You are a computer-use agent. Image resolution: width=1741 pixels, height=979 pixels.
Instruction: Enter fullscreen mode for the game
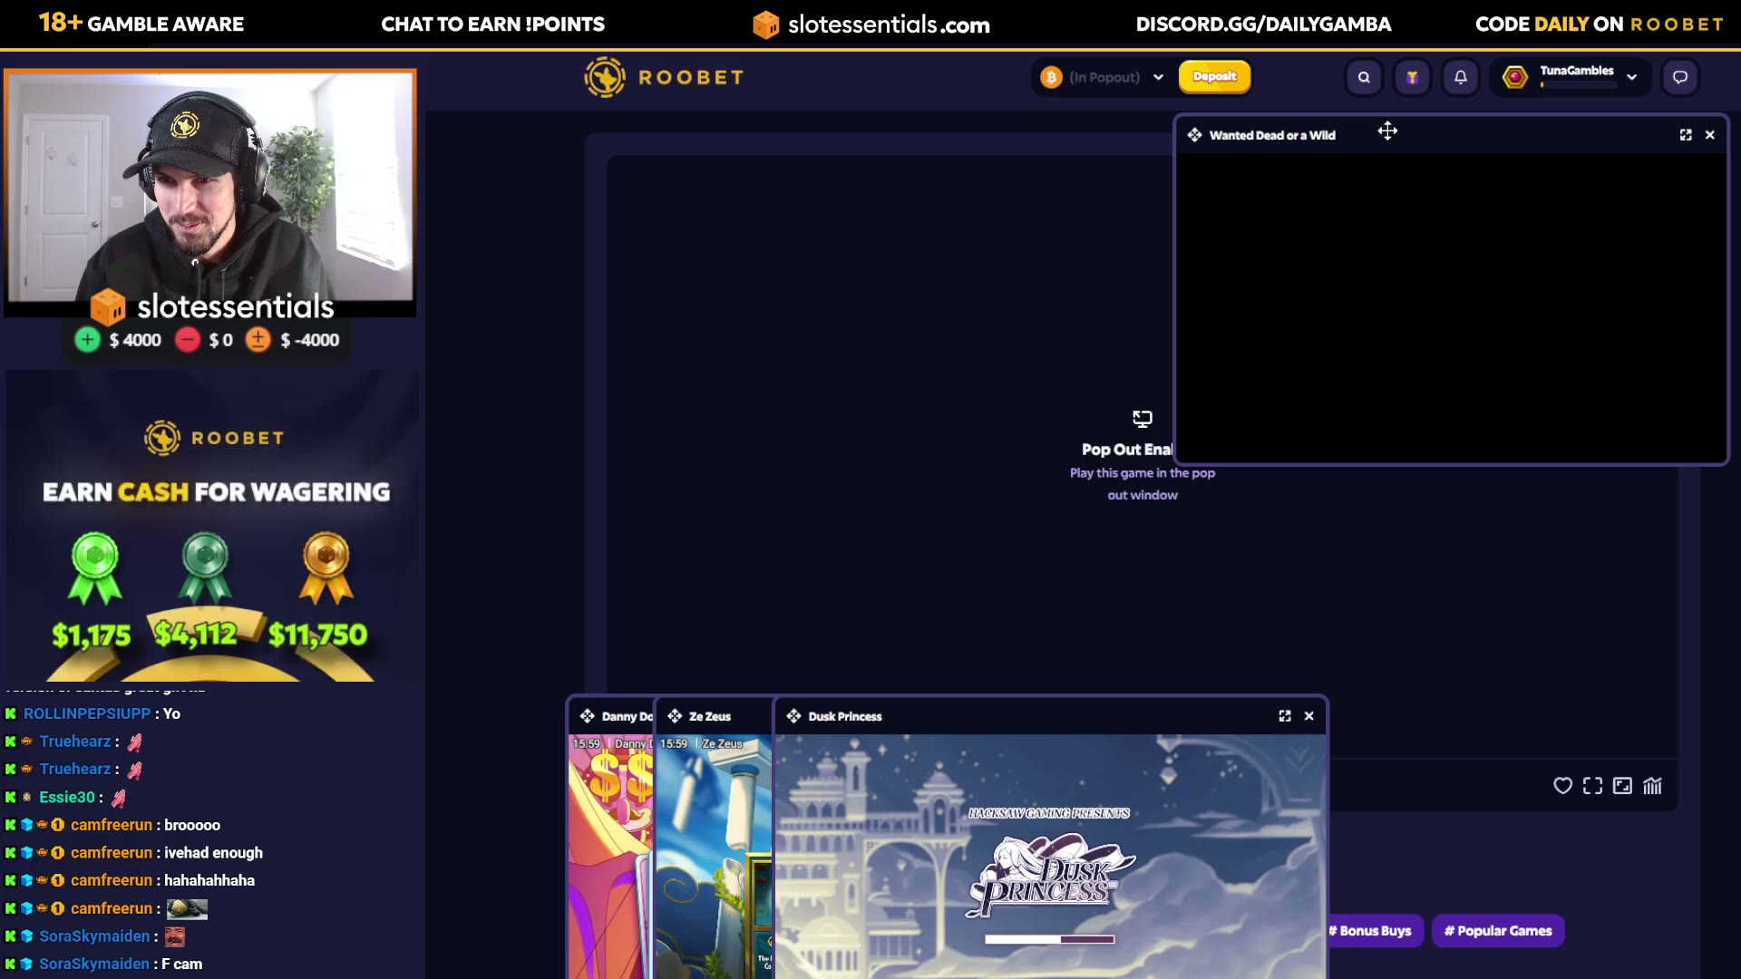(x=1592, y=786)
